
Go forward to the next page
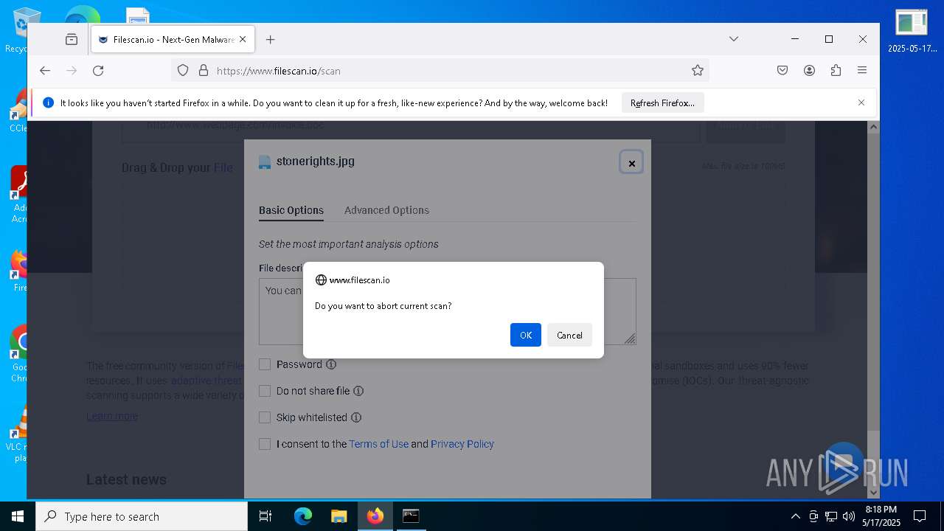(72, 71)
